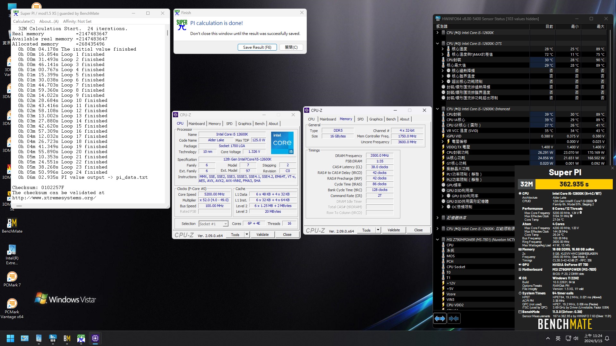Click the DRAM Frequency 3500.0 MHz value
The height and width of the screenshot is (346, 616).
tap(380, 155)
